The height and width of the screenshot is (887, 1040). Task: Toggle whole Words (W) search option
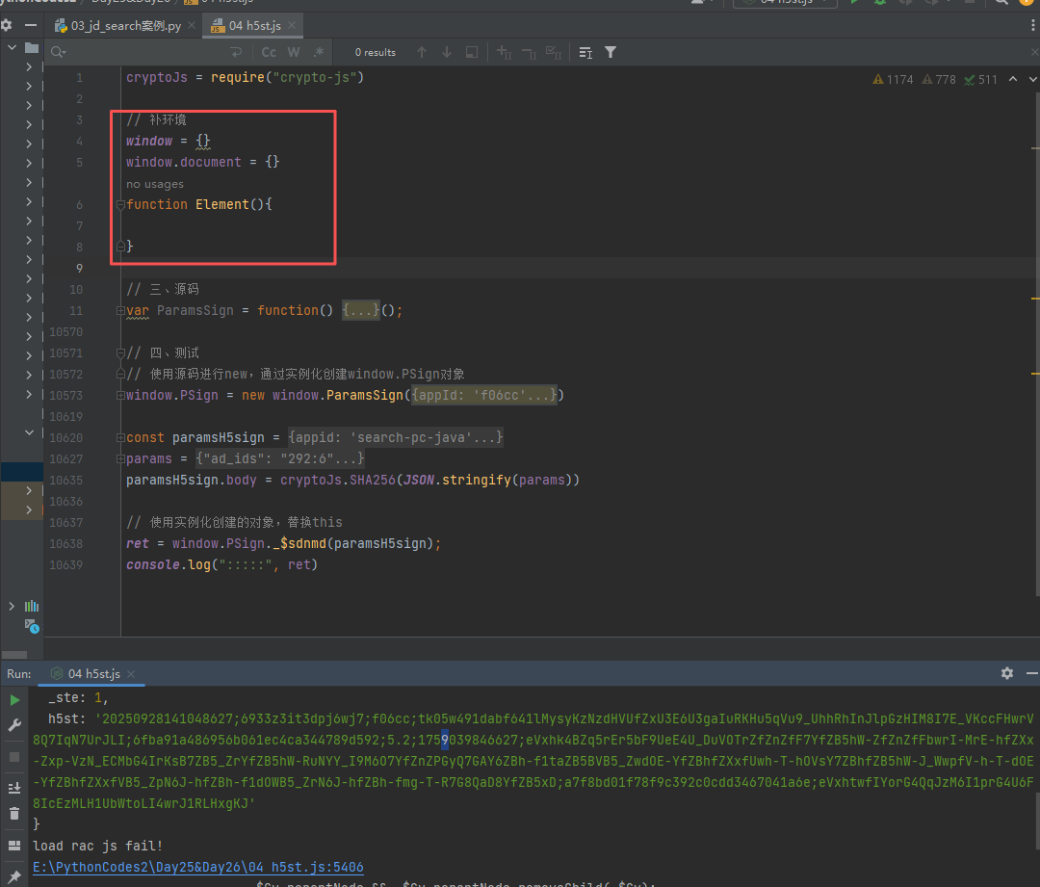[294, 52]
